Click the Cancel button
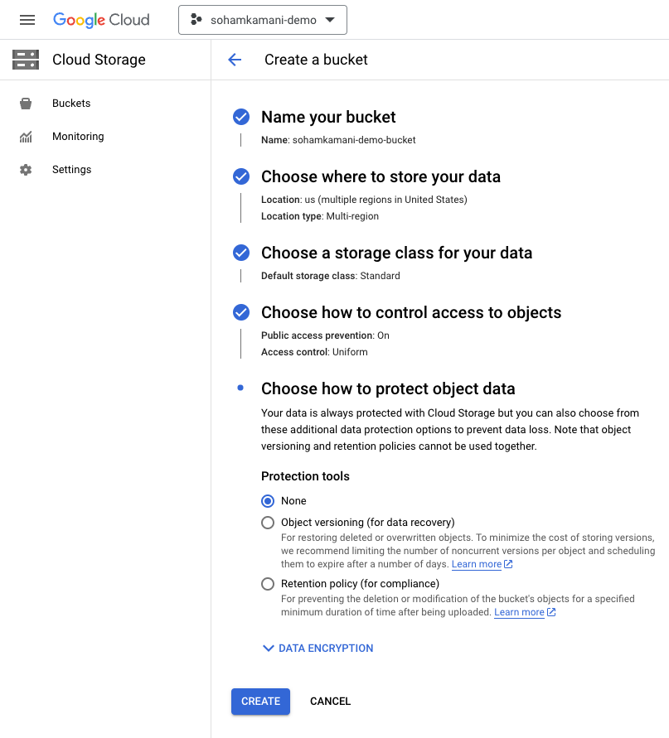Image resolution: width=669 pixels, height=738 pixels. [x=330, y=701]
